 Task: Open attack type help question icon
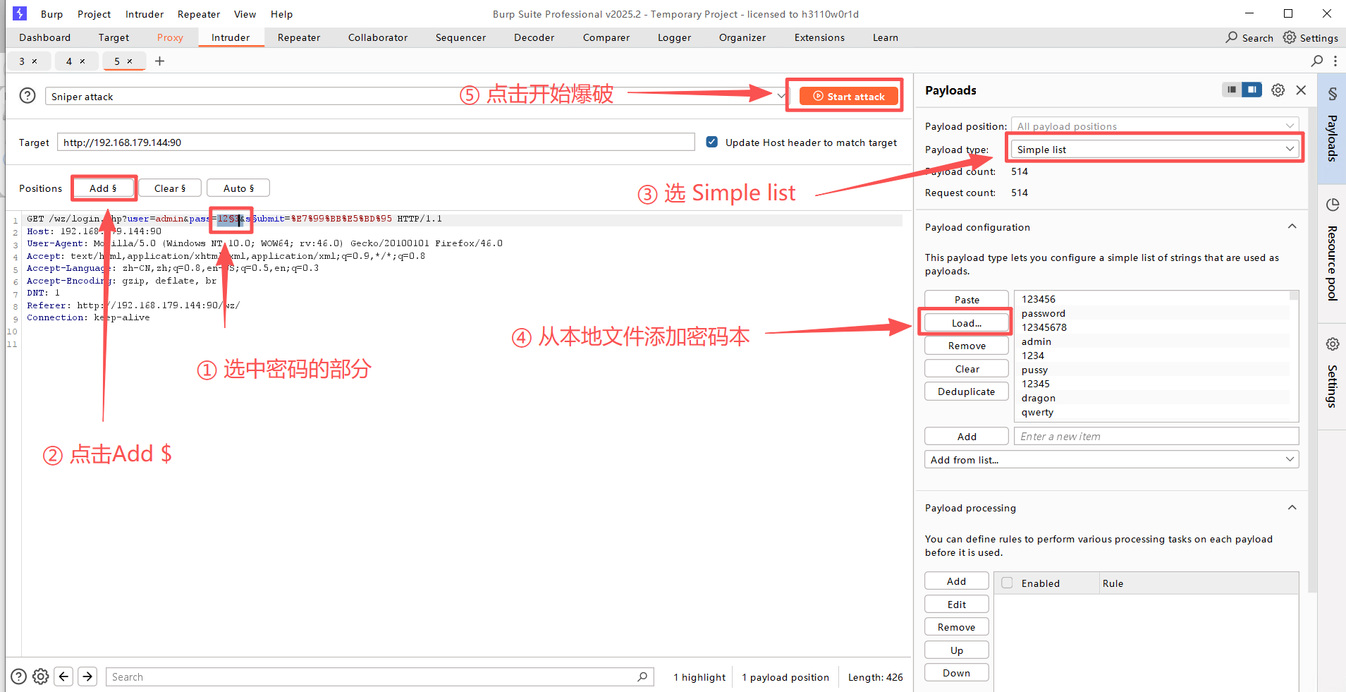27,95
